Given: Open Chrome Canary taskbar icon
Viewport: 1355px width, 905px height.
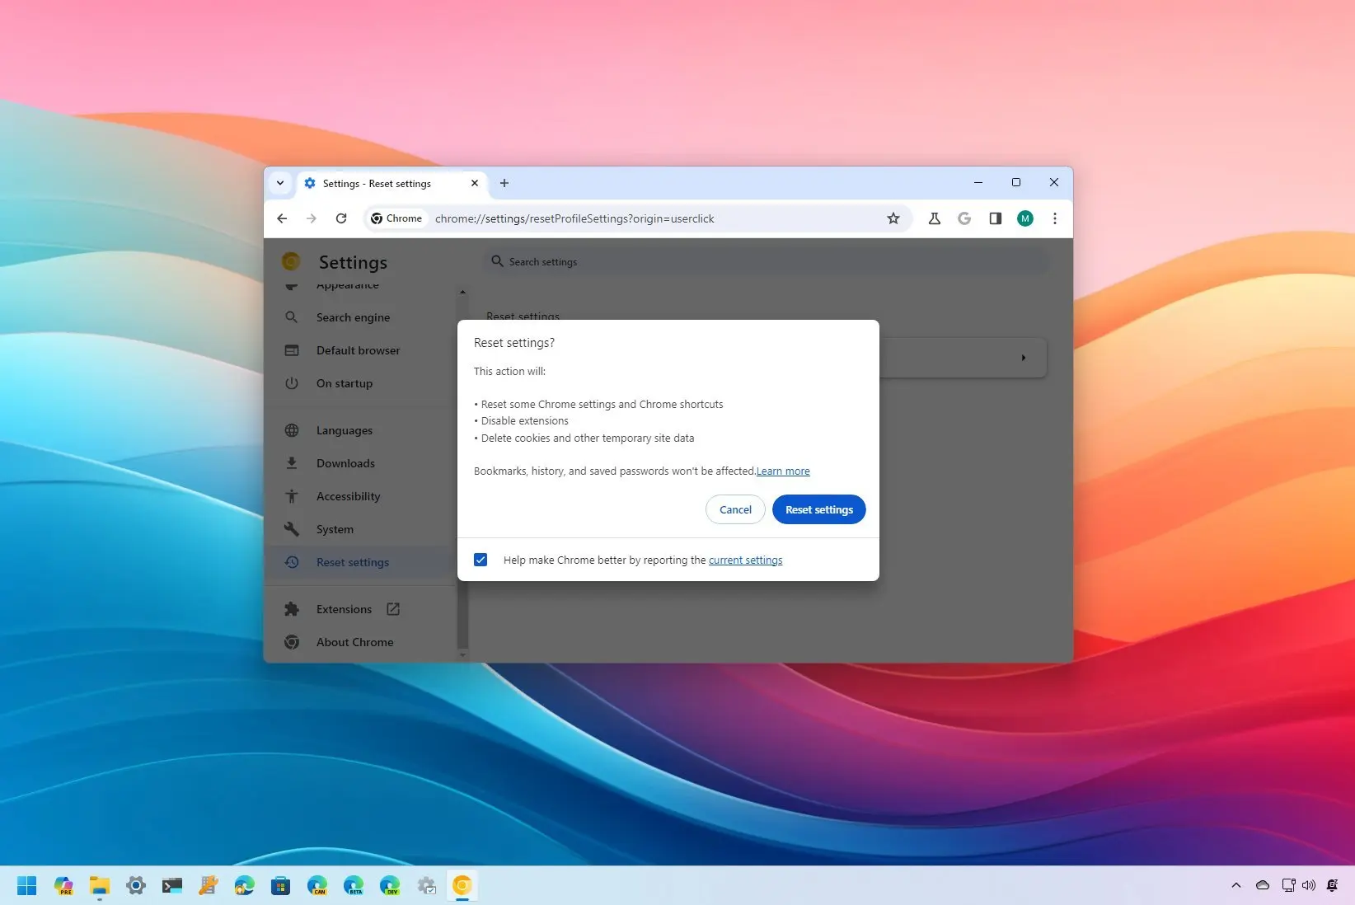Looking at the screenshot, I should click(462, 885).
